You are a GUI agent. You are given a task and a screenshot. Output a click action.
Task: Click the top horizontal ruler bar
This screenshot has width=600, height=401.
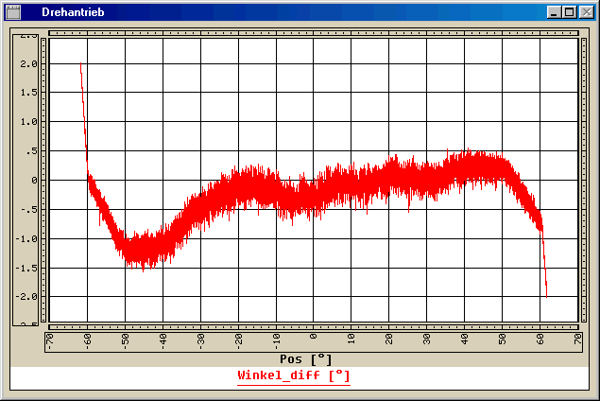tap(314, 33)
